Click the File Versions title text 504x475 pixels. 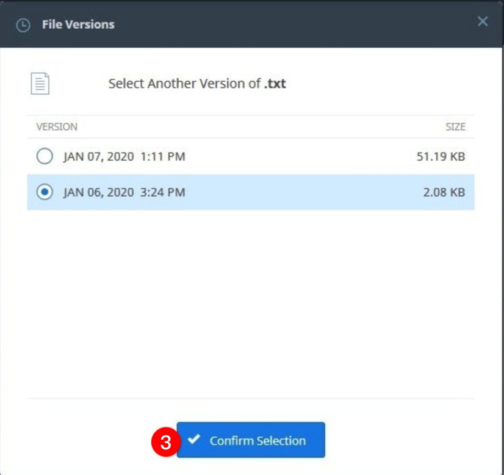[x=78, y=25]
